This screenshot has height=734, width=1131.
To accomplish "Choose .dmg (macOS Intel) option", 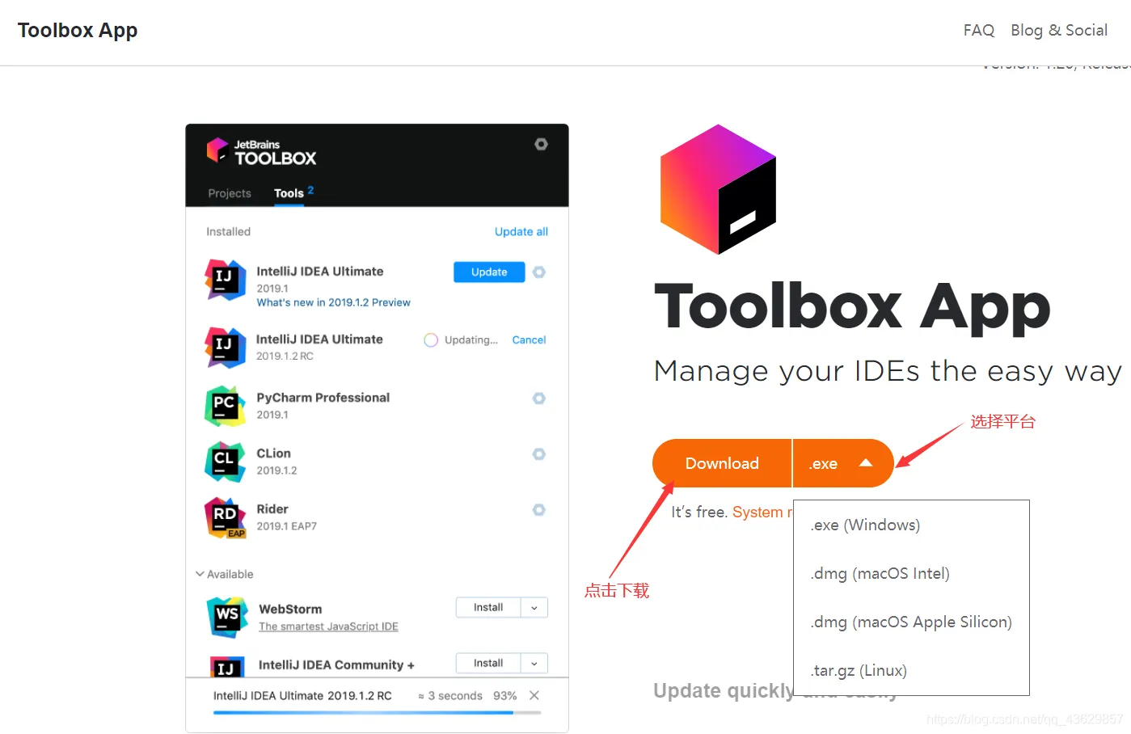I will tap(912, 573).
